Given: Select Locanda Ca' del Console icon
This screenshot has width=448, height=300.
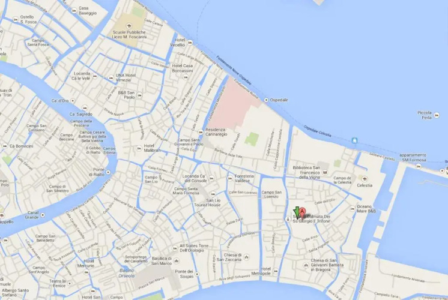Looking at the screenshot, I should pos(211,178).
